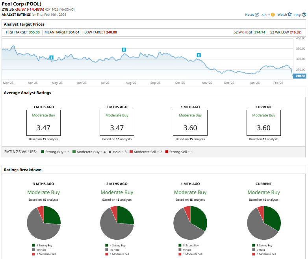Viewport: 308px width, 259px height.
Task: Click the earnings marker in late October '25
Action: (x=199, y=55)
